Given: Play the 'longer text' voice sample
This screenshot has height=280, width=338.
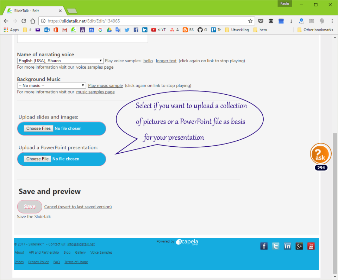Looking at the screenshot, I should [166, 61].
